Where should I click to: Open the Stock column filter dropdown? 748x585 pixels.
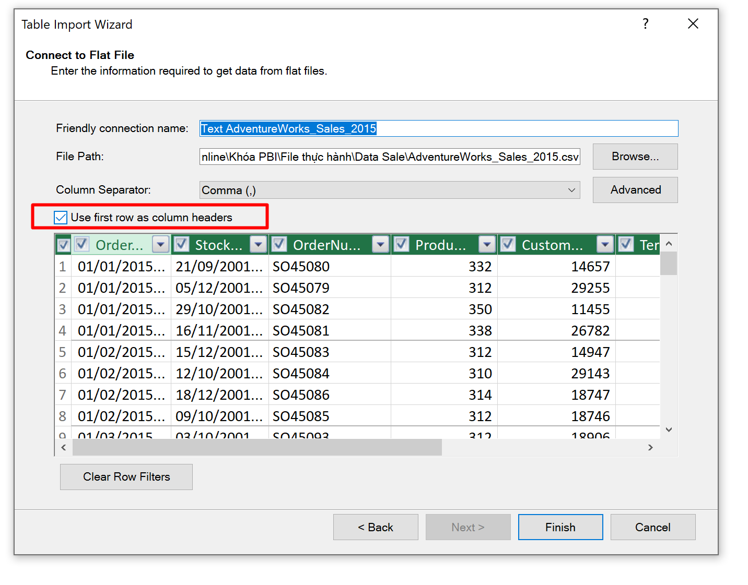point(259,244)
